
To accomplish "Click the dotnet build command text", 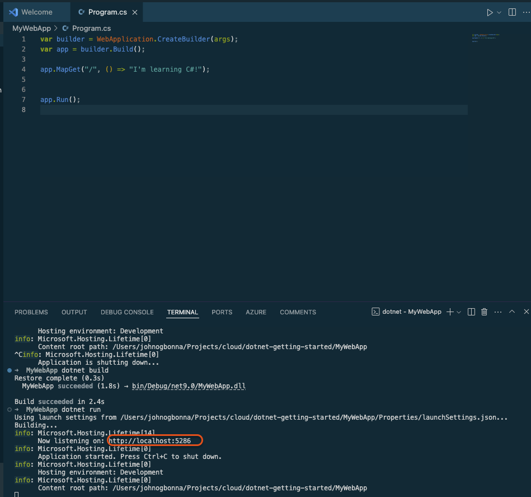I will [x=85, y=370].
